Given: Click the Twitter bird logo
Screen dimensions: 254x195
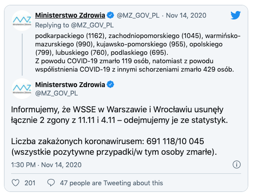Looking at the screenshot, I should tap(236, 15).
